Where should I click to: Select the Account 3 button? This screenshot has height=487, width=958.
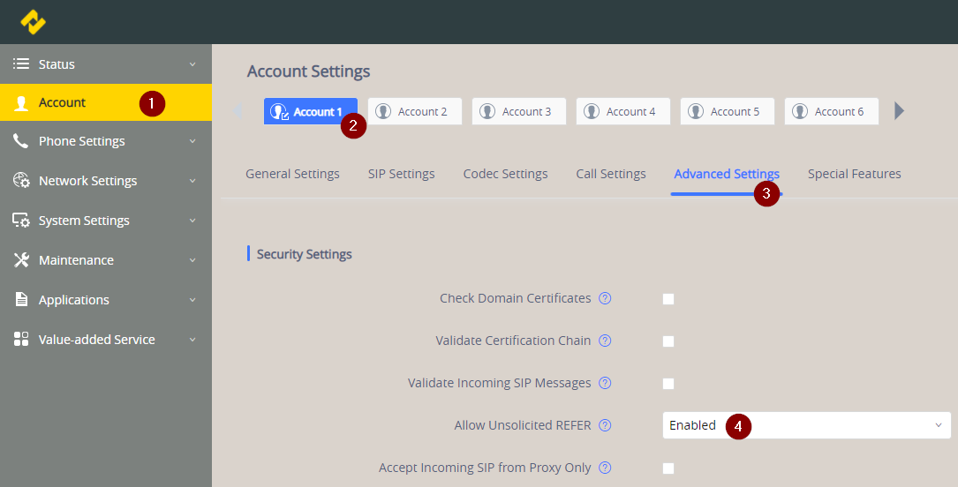coord(518,111)
